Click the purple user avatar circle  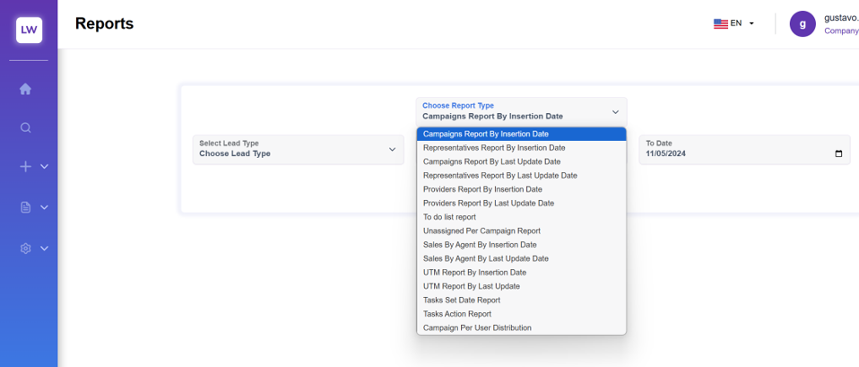(803, 24)
